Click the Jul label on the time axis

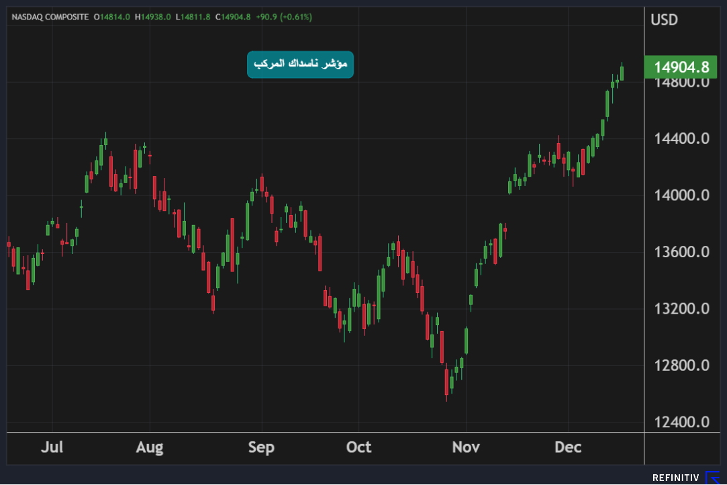click(52, 447)
